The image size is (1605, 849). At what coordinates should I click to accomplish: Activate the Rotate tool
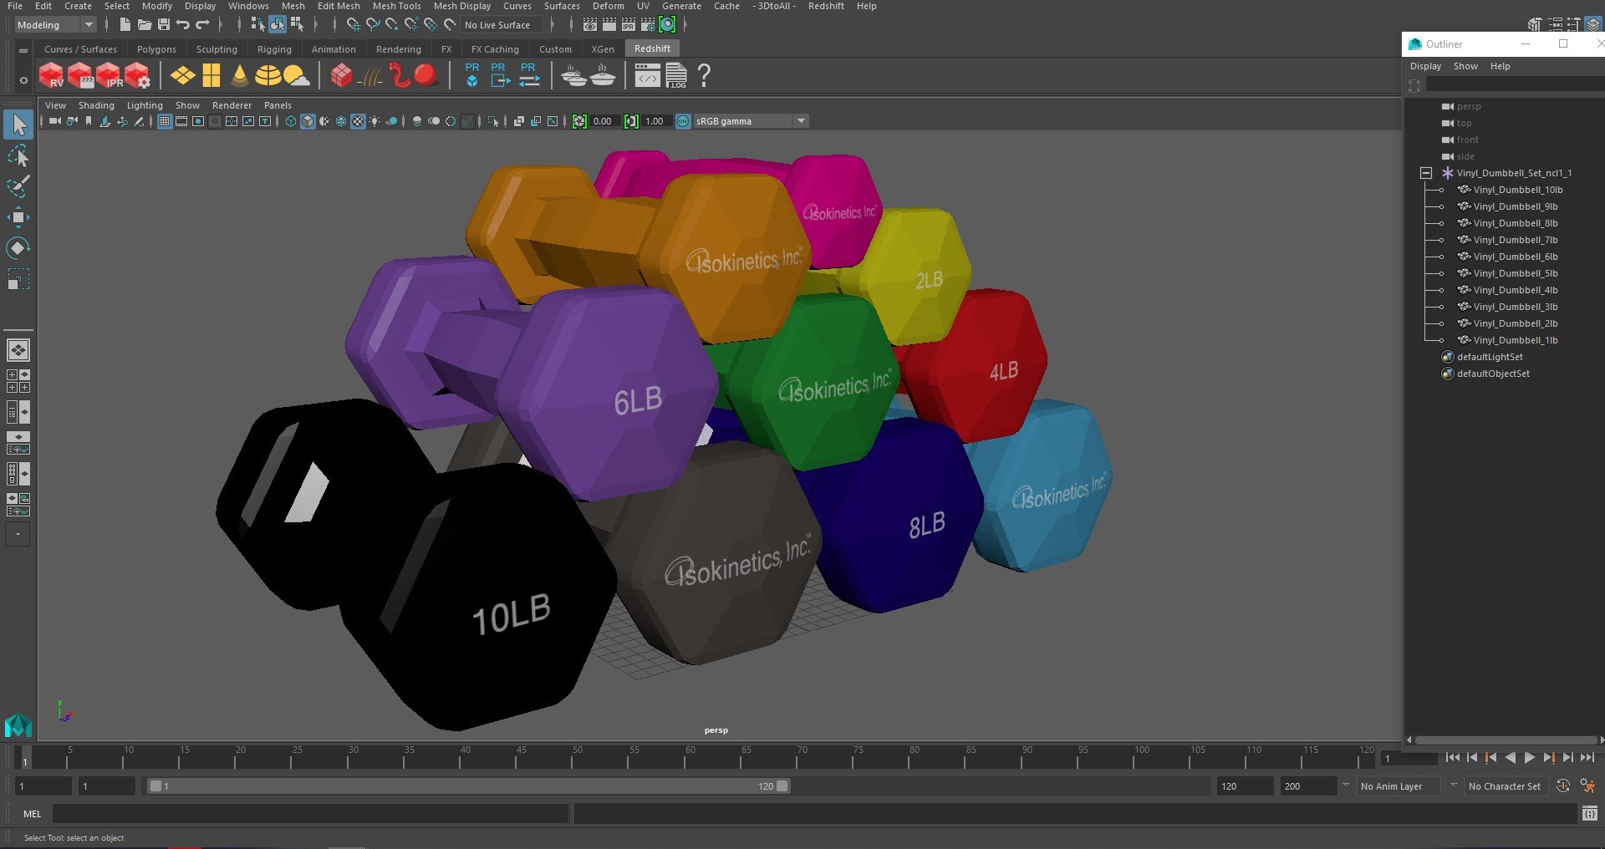18,248
